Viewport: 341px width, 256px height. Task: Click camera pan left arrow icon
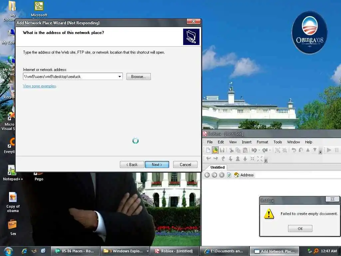pyautogui.click(x=208, y=159)
